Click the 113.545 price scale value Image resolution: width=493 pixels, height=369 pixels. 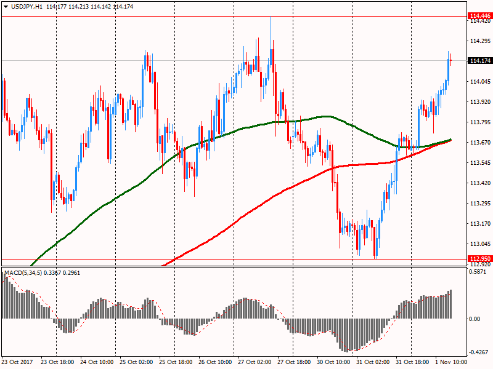click(x=480, y=163)
